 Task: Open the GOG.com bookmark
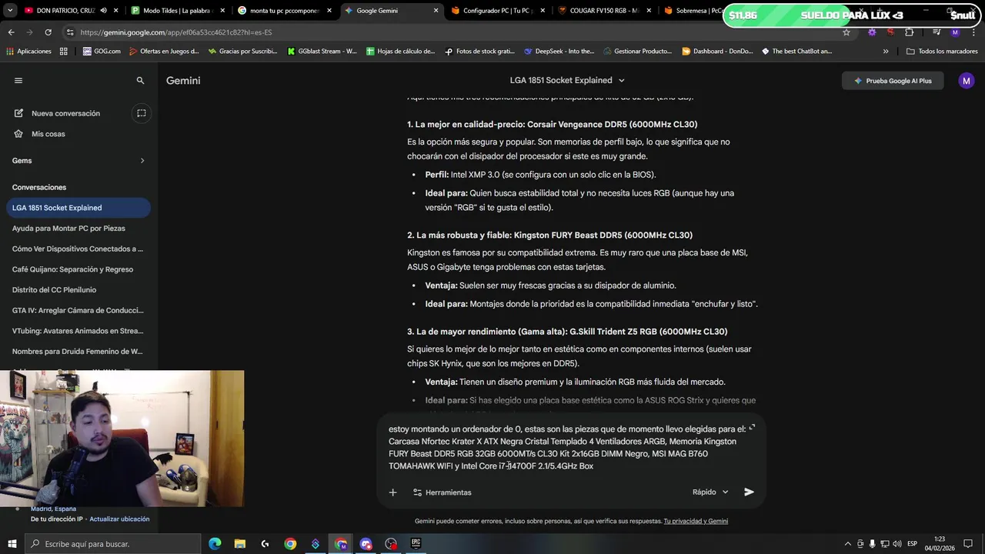(102, 52)
